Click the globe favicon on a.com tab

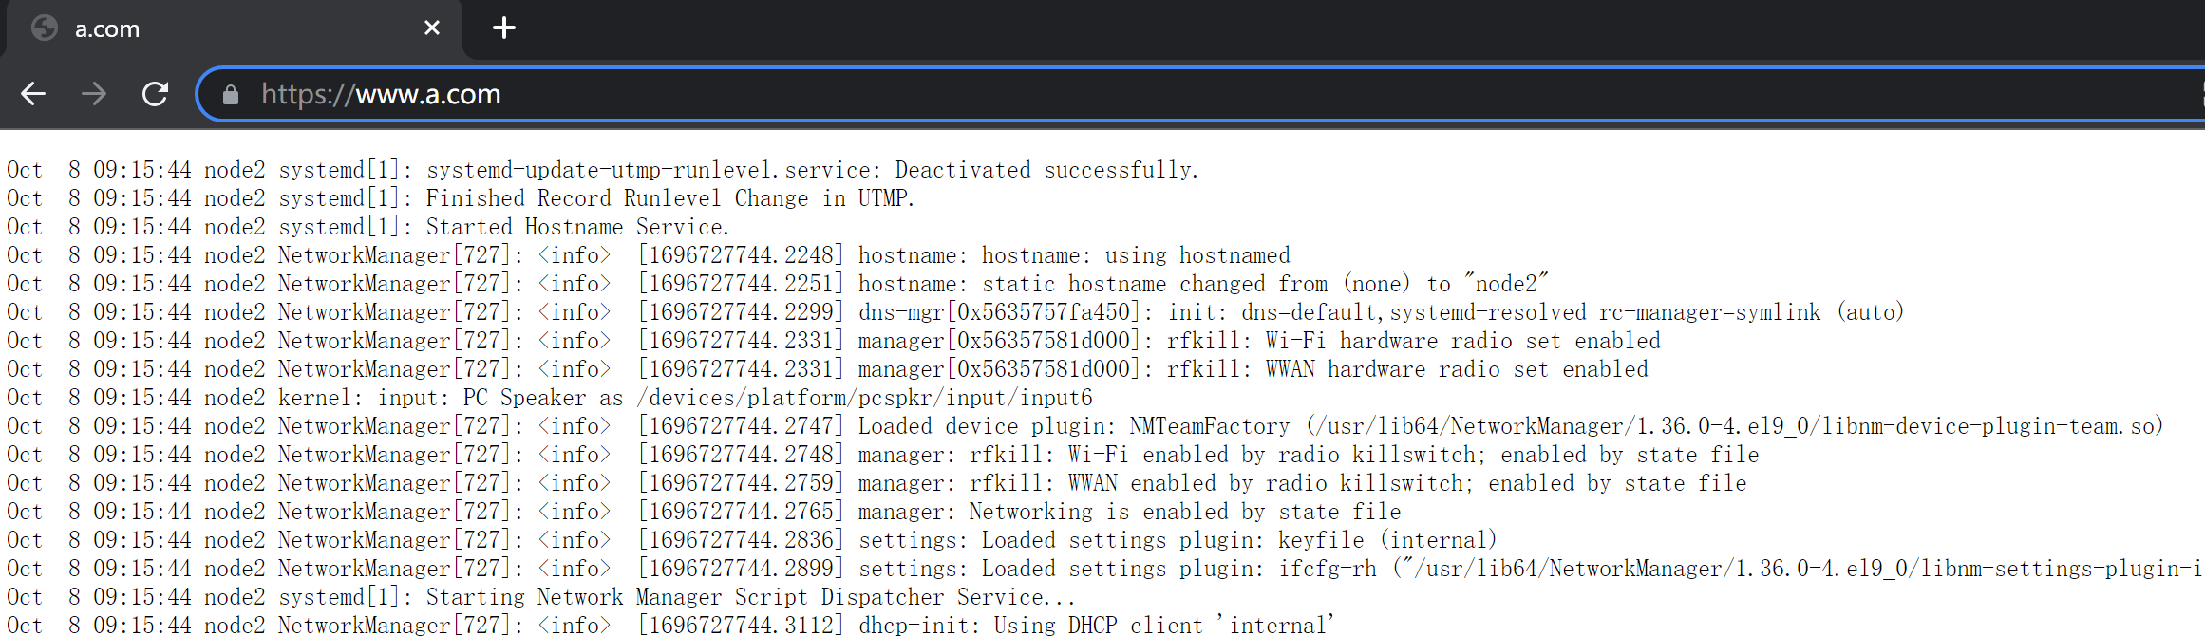45,28
